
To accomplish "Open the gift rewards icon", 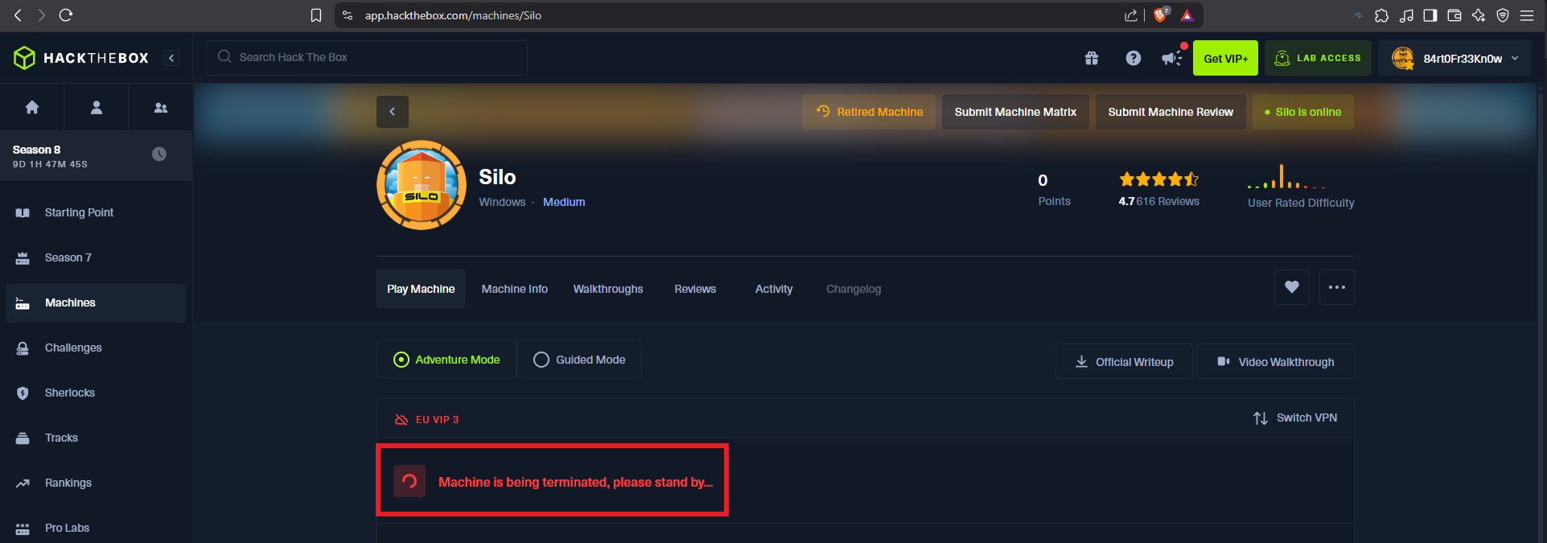I will tap(1092, 58).
